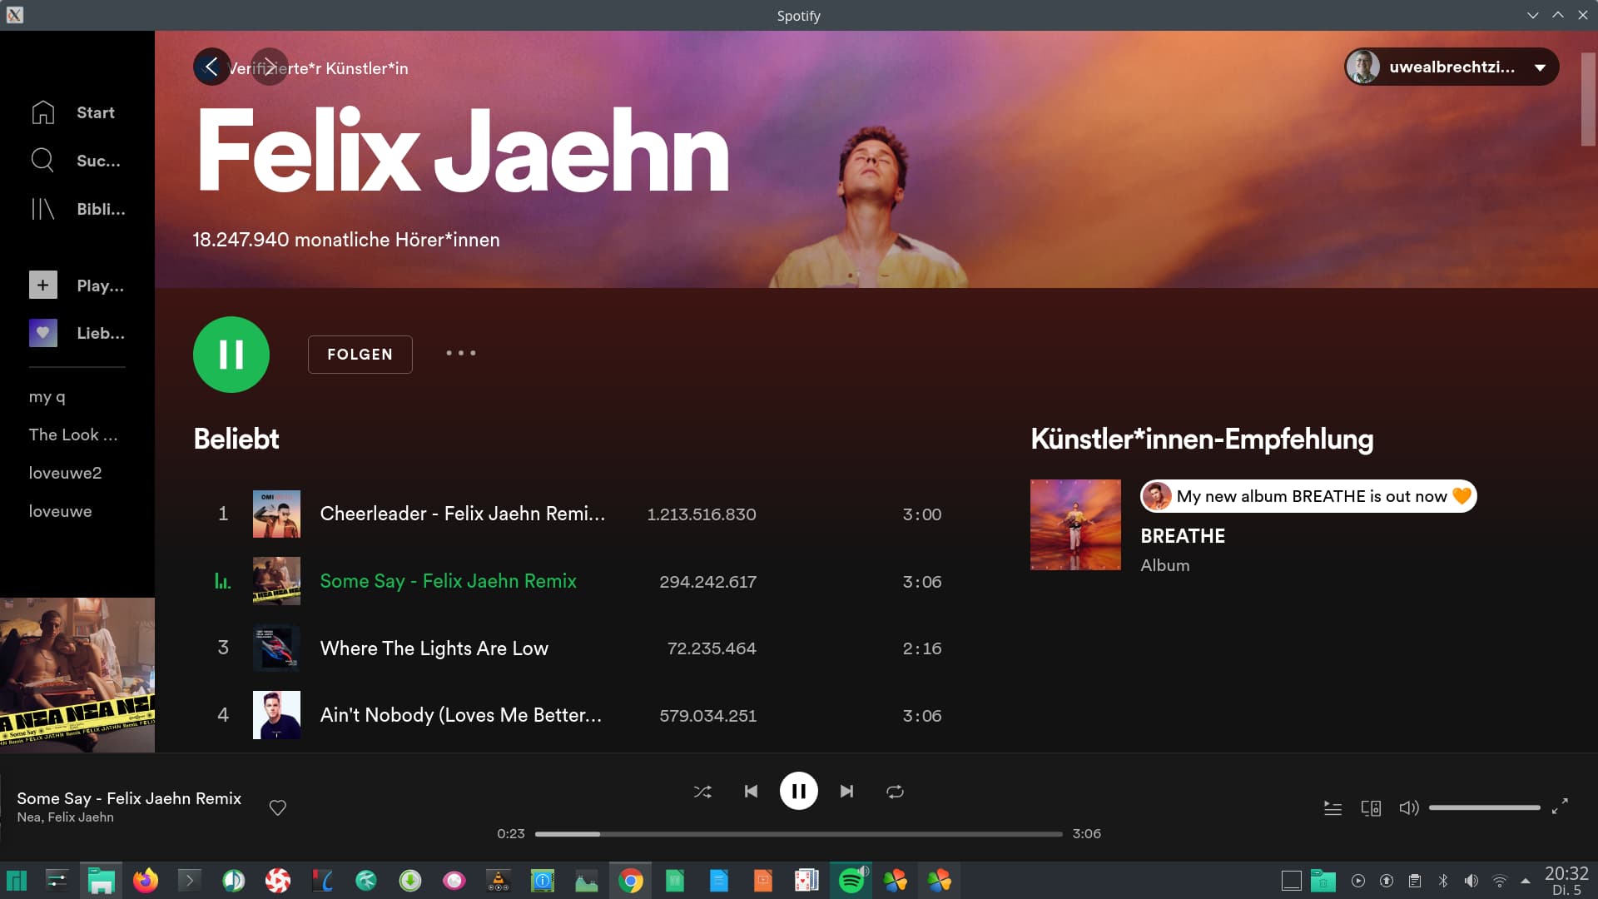Open the trash folder in the taskbar
Screen dimensions: 1598x899
(x=1323, y=881)
